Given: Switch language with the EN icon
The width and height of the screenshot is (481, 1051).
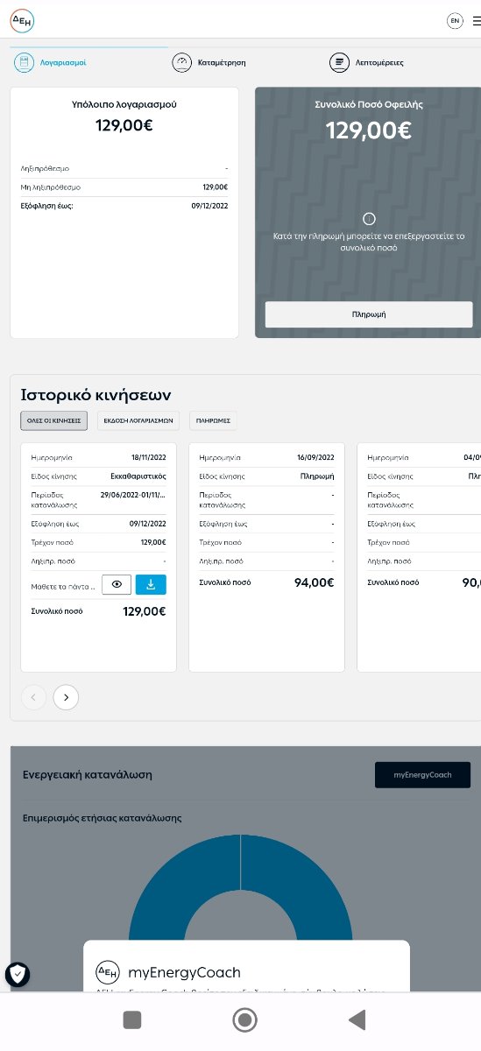Looking at the screenshot, I should pyautogui.click(x=455, y=20).
